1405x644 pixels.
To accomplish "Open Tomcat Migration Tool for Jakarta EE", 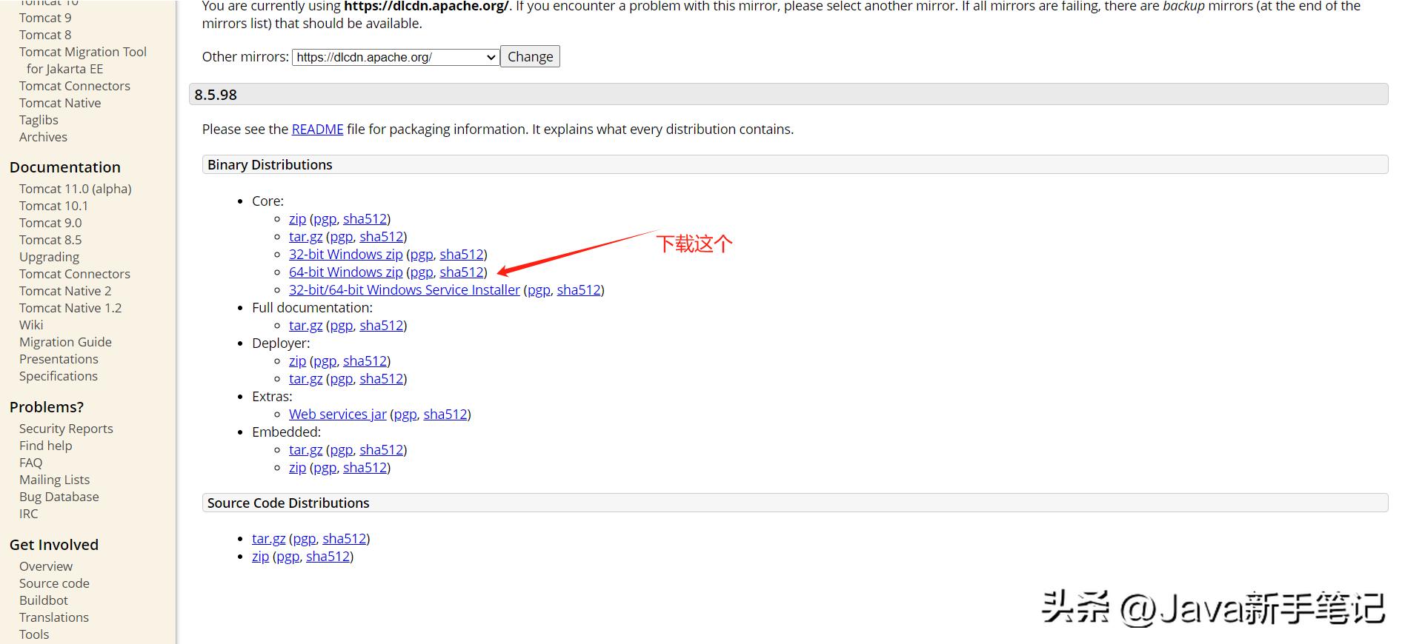I will coord(83,61).
